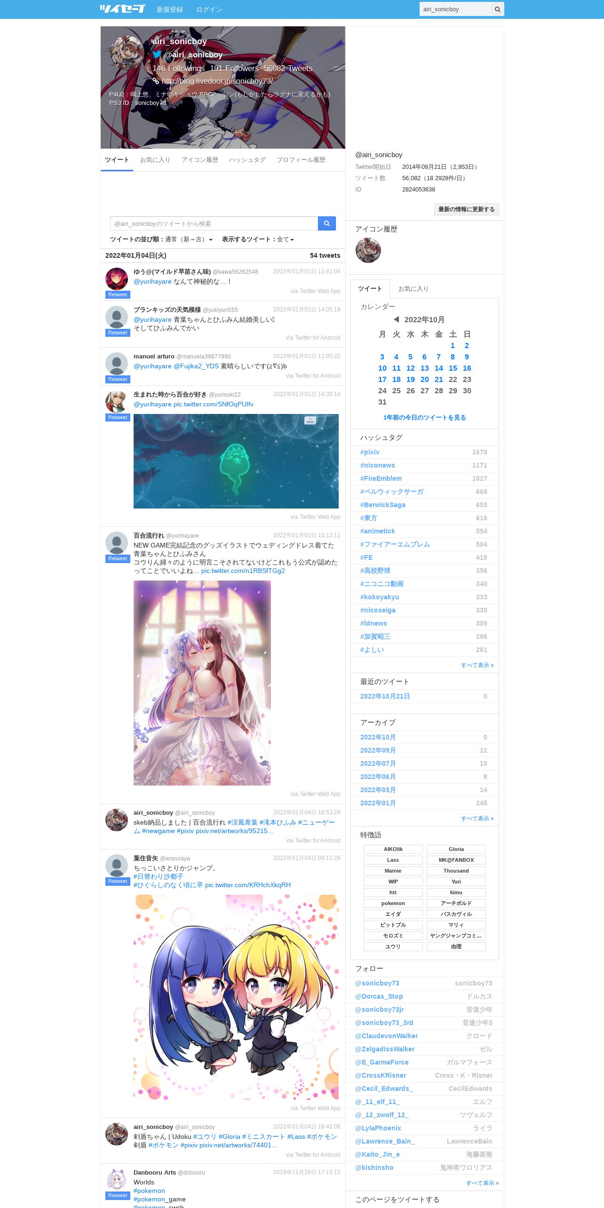Open the #東方 hashtag

coord(369,518)
